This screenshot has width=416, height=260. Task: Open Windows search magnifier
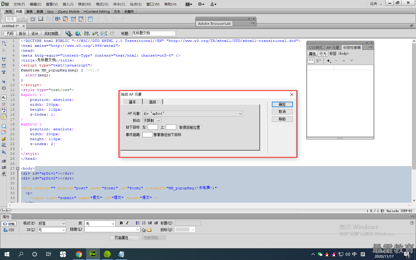(x=21, y=254)
